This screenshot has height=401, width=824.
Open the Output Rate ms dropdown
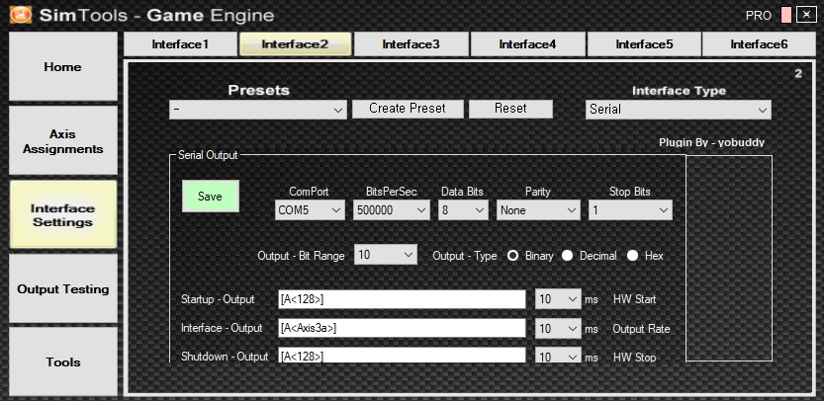(x=558, y=329)
